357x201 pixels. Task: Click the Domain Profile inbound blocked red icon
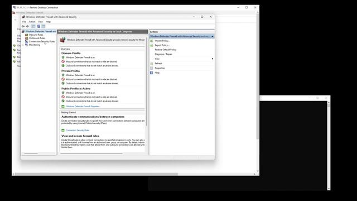point(63,61)
